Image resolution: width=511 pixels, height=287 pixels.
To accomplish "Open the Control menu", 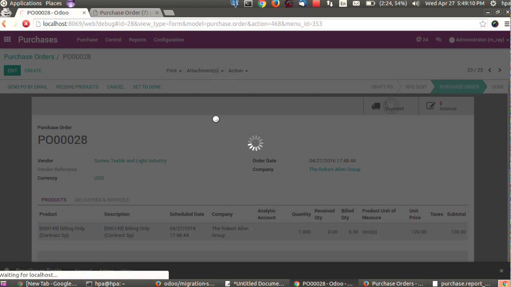I will coord(113,39).
